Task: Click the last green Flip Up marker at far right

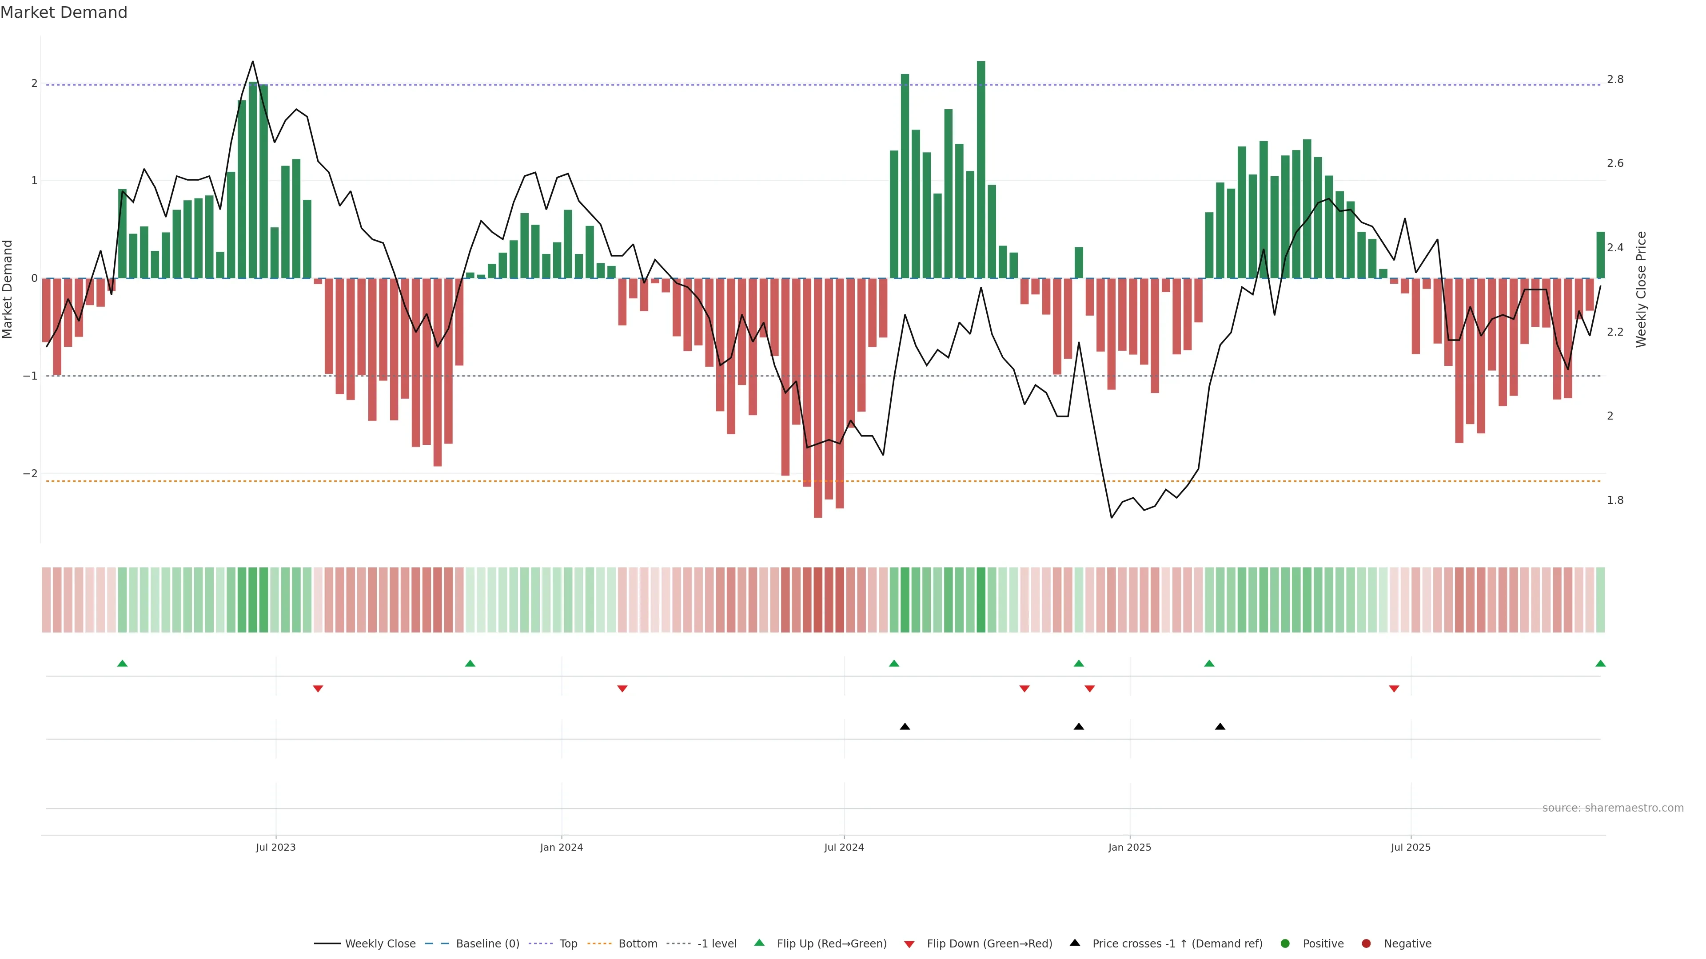Action: pos(1600,663)
